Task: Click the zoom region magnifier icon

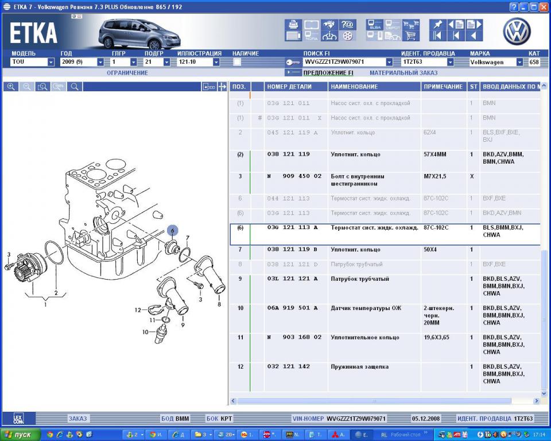Action: coord(43,87)
